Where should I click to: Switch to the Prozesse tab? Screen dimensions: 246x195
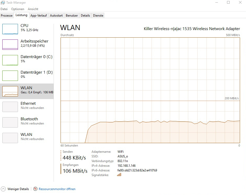(7, 16)
